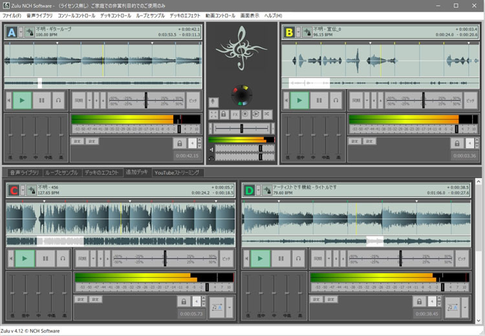
Task: Toggle headphone cue on deck A
Action: point(58,100)
